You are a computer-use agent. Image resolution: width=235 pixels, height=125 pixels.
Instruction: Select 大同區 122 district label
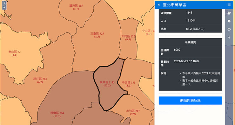coord(128,38)
